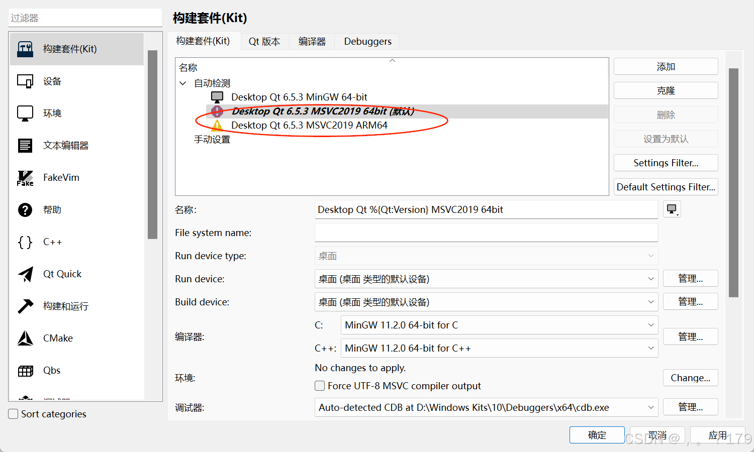This screenshot has height=452, width=754.
Task: Click the 删除 remove button
Action: [666, 115]
